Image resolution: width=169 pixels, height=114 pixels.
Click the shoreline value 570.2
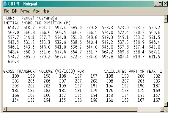[x=155, y=28]
